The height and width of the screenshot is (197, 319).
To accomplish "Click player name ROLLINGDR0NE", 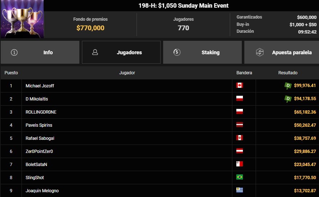I will pyautogui.click(x=41, y=112).
